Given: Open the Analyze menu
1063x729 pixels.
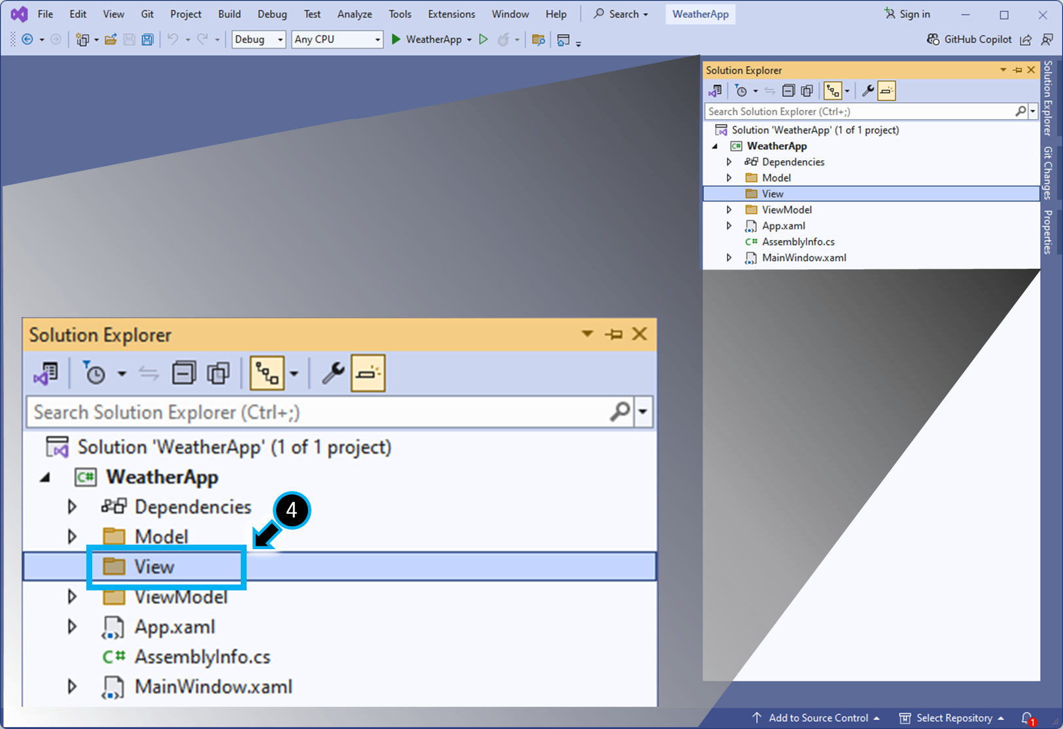Looking at the screenshot, I should [x=355, y=14].
